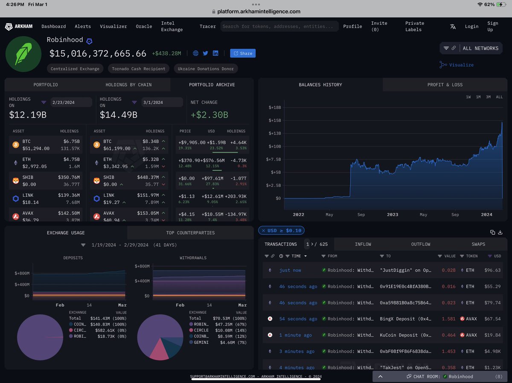Viewport: 512px width, 383px height.
Task: Switch to Top Counterparties tab
Action: click(x=190, y=233)
